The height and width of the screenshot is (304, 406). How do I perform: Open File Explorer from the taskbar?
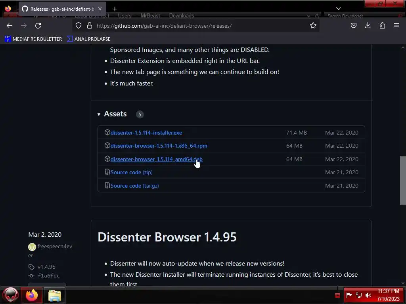pyautogui.click(x=54, y=295)
